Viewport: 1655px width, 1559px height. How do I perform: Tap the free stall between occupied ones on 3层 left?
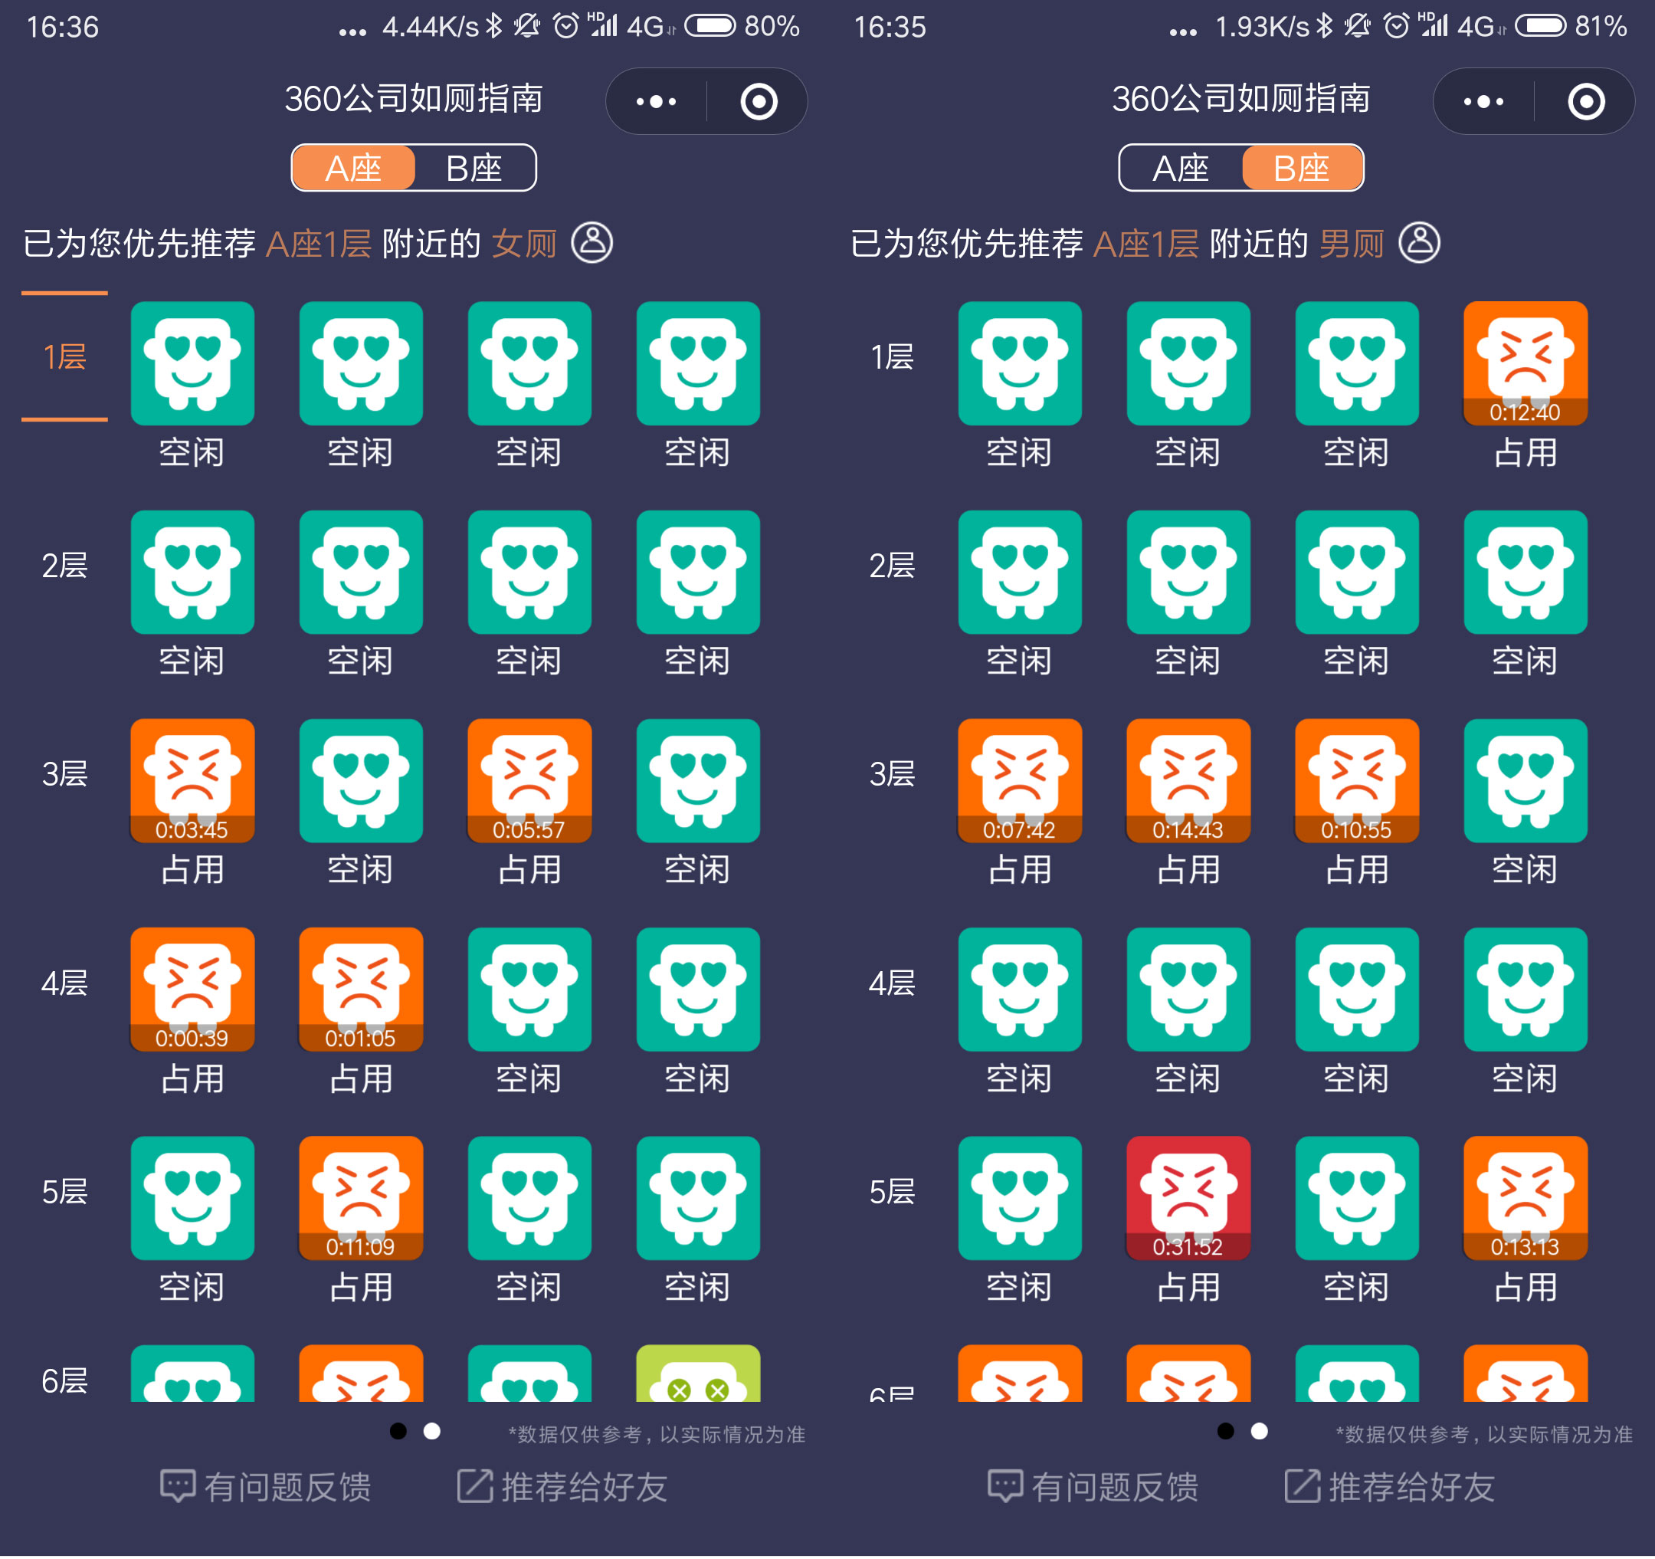click(362, 781)
